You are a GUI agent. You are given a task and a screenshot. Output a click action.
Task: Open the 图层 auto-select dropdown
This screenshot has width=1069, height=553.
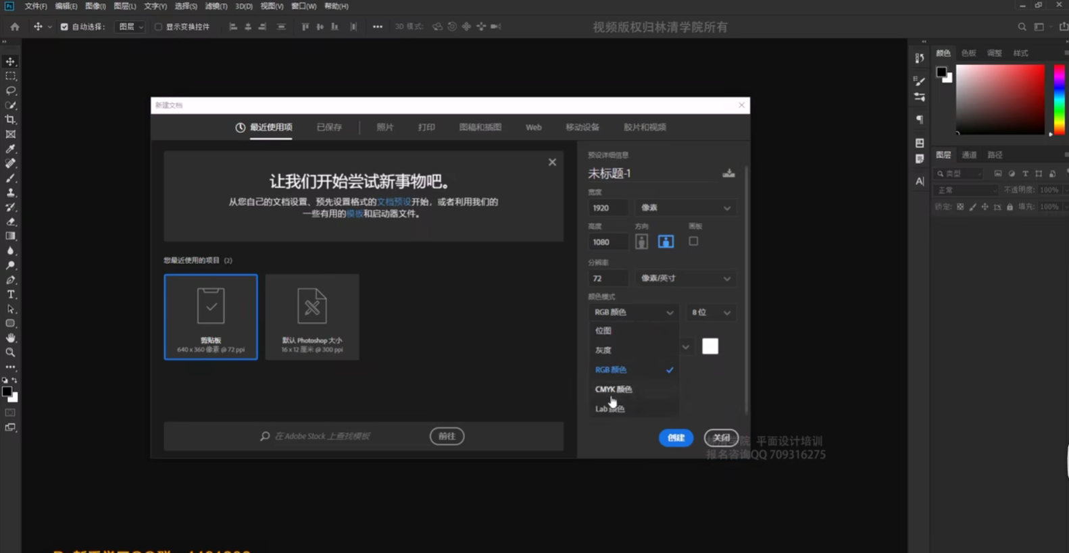pyautogui.click(x=130, y=27)
